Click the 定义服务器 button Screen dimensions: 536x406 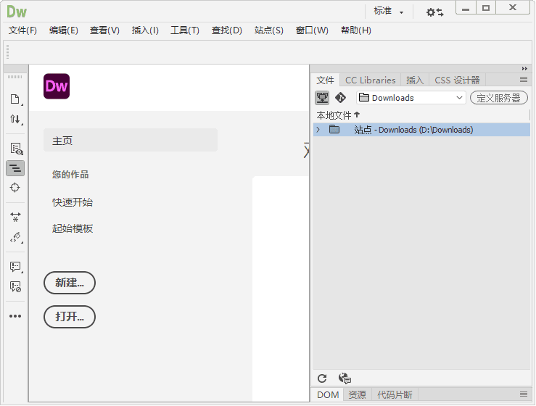click(x=499, y=98)
